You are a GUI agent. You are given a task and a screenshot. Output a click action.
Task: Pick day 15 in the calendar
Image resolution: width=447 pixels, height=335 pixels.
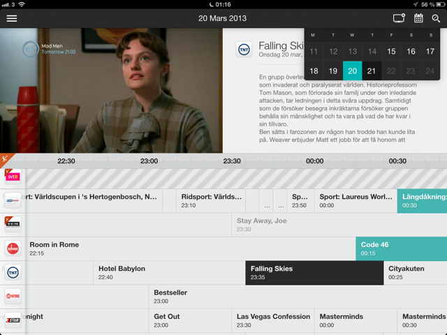(x=391, y=51)
